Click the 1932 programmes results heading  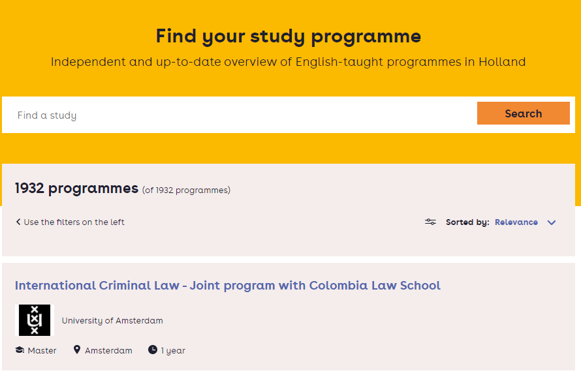[x=76, y=188]
